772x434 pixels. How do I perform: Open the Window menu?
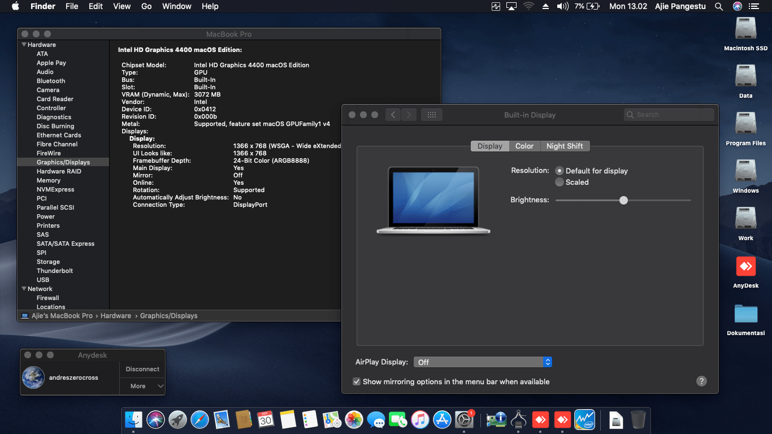pyautogui.click(x=177, y=6)
